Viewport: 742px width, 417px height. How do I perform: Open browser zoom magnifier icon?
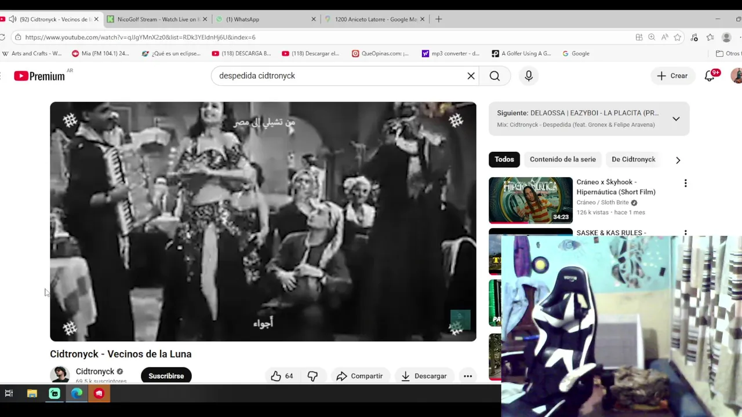(652, 37)
